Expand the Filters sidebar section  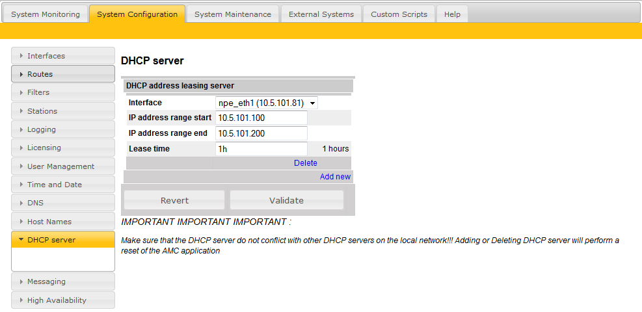(62, 92)
